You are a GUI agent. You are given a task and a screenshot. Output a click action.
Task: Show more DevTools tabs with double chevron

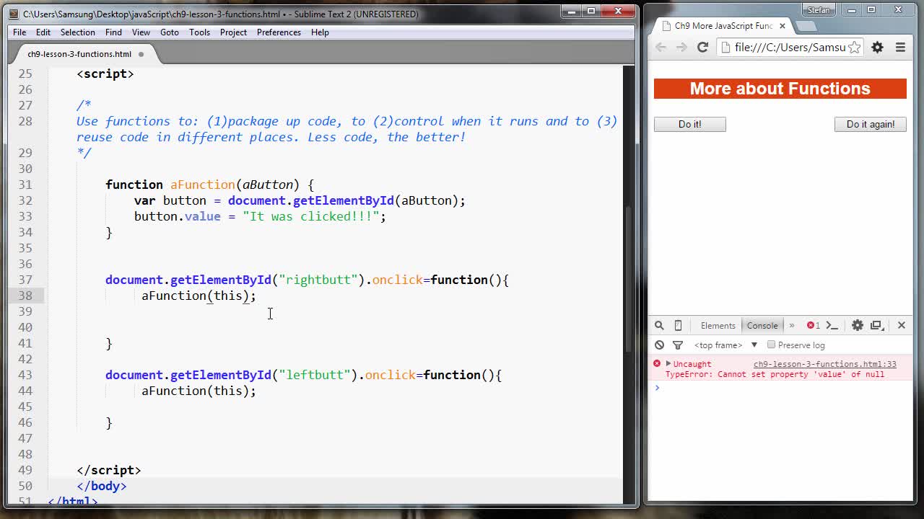(x=791, y=326)
